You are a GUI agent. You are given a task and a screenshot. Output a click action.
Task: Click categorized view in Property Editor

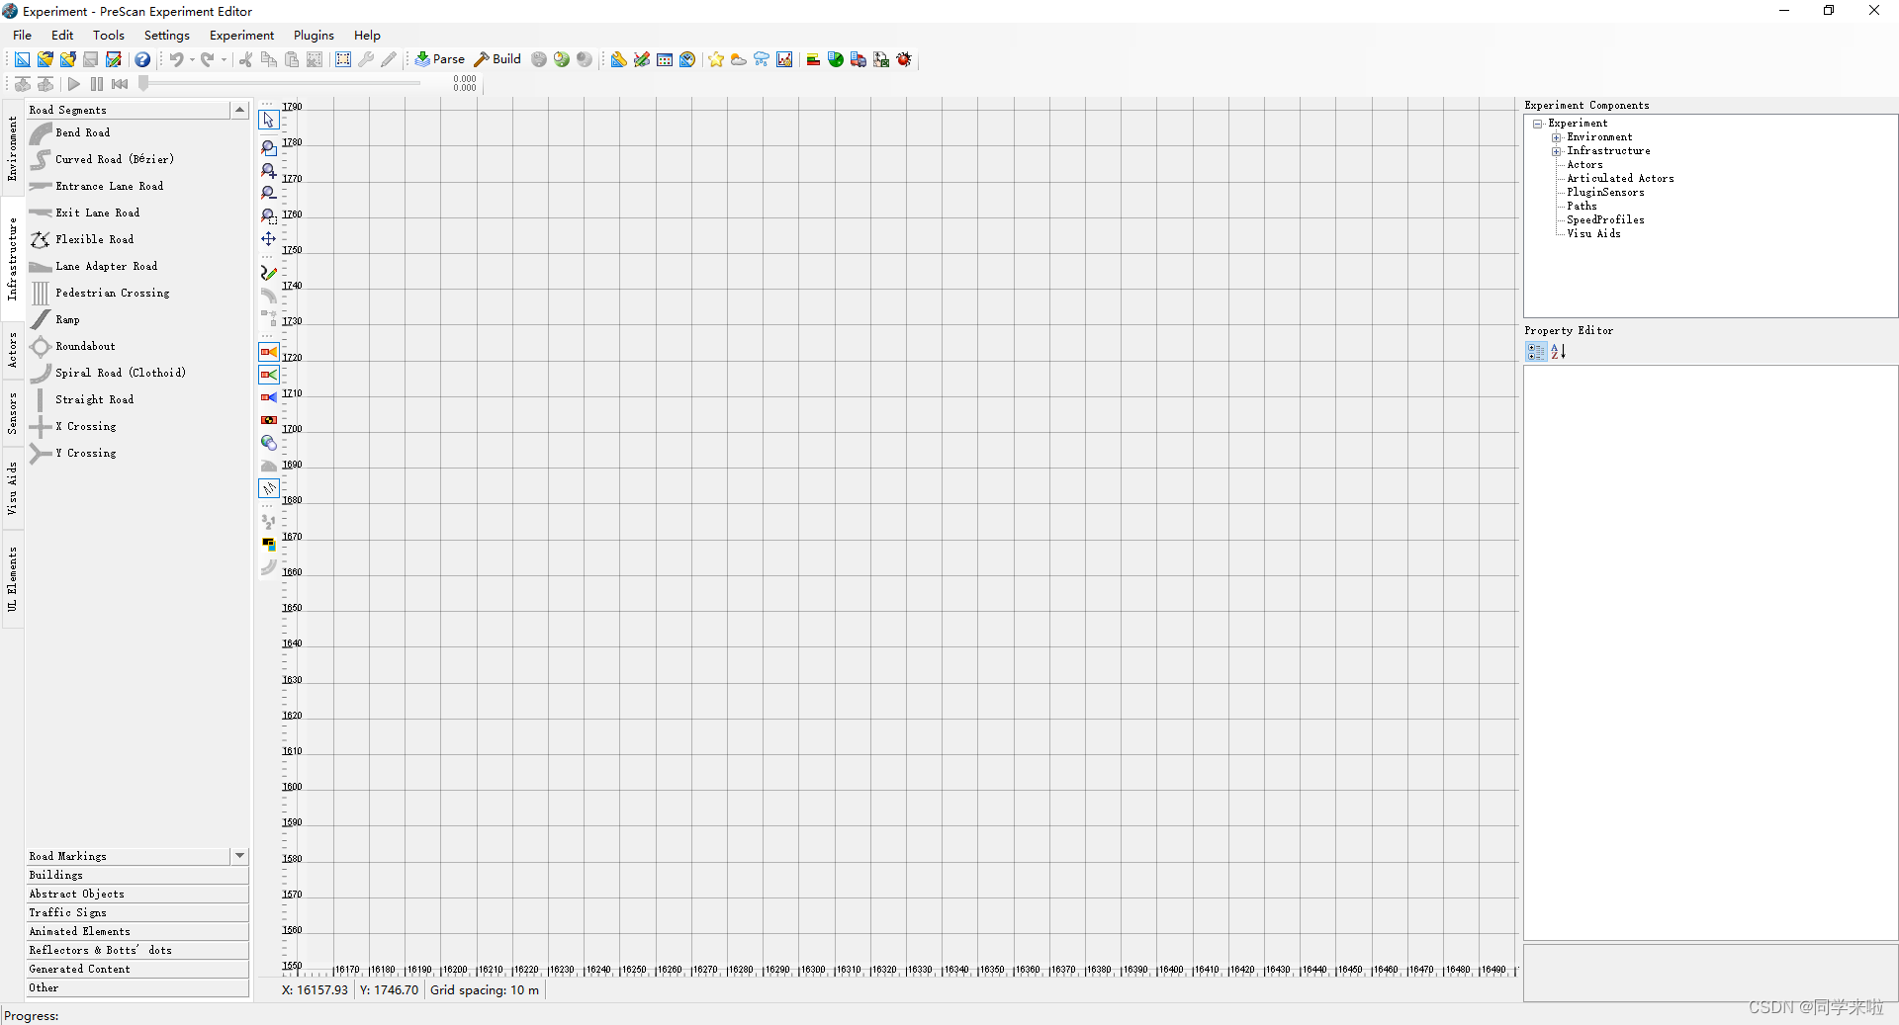tap(1536, 352)
